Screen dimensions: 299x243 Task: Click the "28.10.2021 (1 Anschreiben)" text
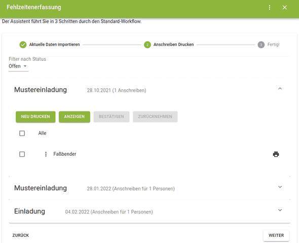click(x=117, y=90)
